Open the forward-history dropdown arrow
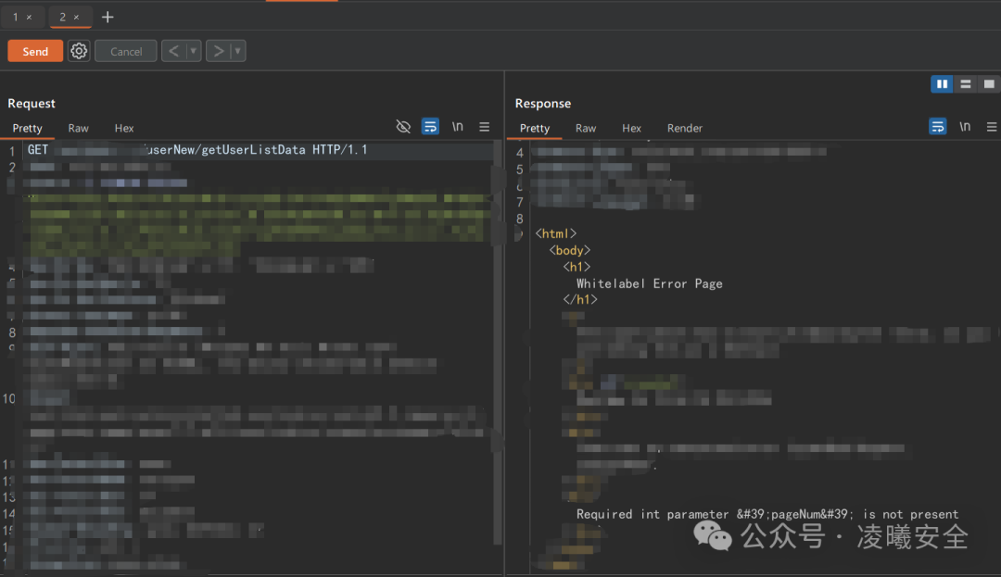The width and height of the screenshot is (1001, 577). [237, 51]
